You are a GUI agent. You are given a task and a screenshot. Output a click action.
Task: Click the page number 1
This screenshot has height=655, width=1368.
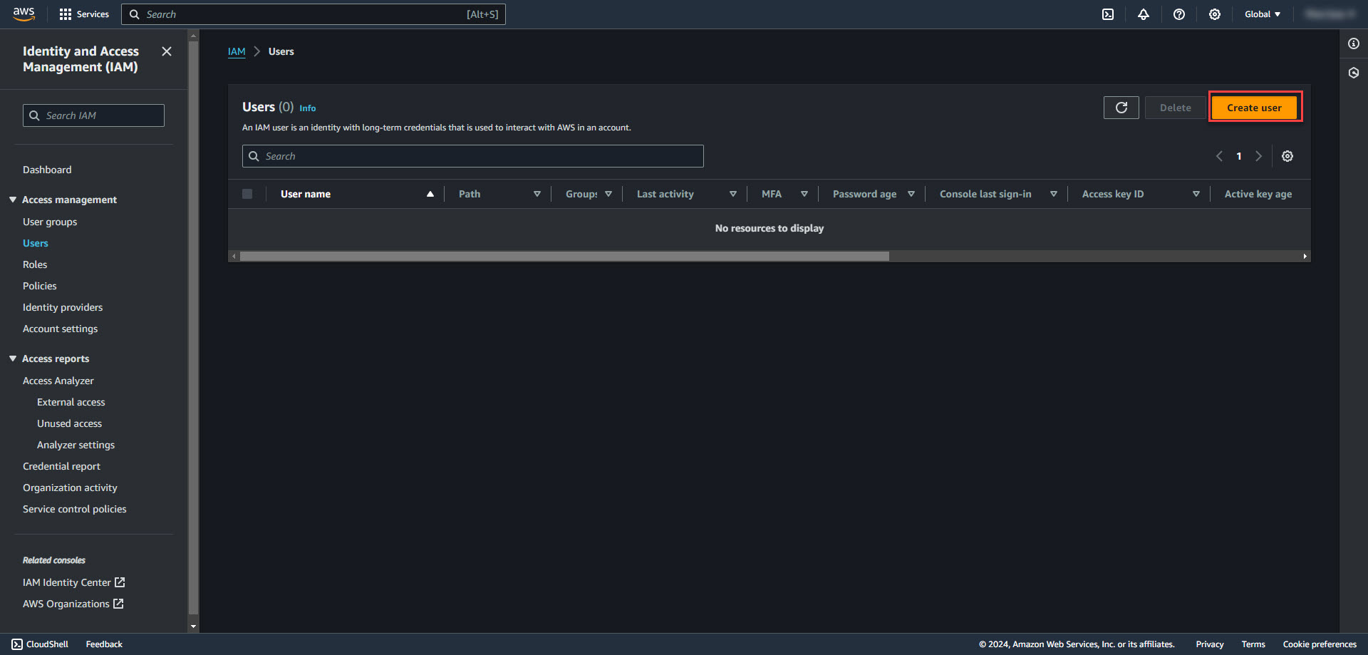(1239, 156)
